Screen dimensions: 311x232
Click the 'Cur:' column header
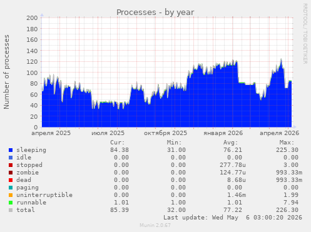coord(118,143)
